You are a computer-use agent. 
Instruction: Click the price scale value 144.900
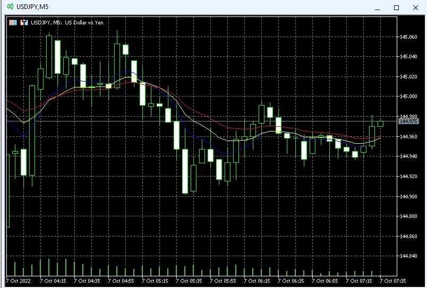tap(408, 196)
